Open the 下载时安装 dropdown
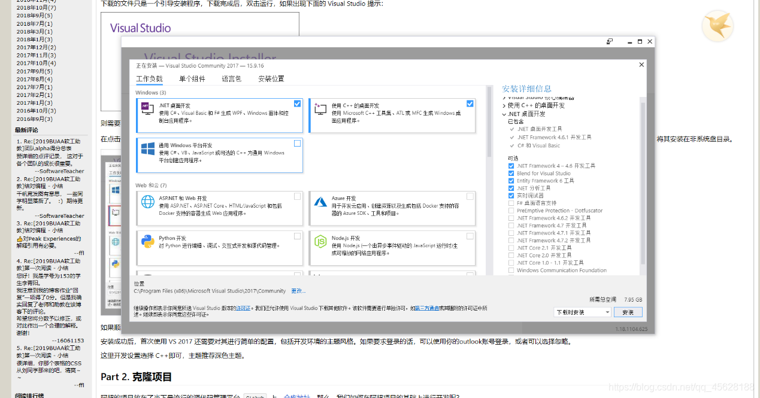760x398 pixels. [582, 312]
